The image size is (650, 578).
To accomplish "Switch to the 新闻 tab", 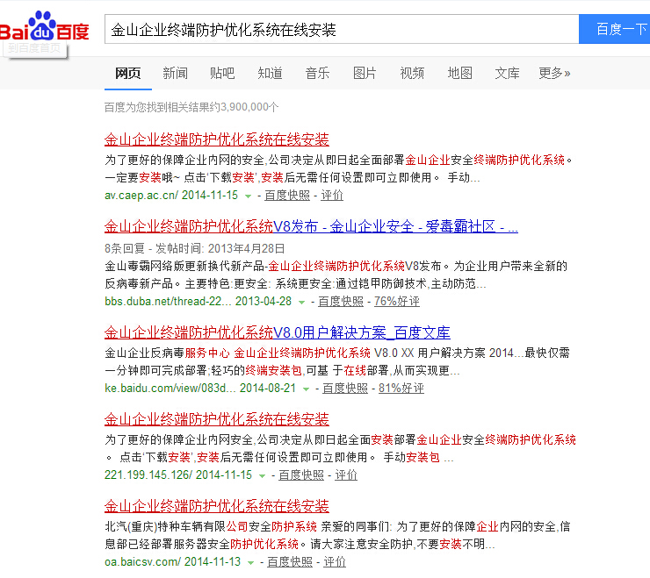I will click(x=175, y=74).
